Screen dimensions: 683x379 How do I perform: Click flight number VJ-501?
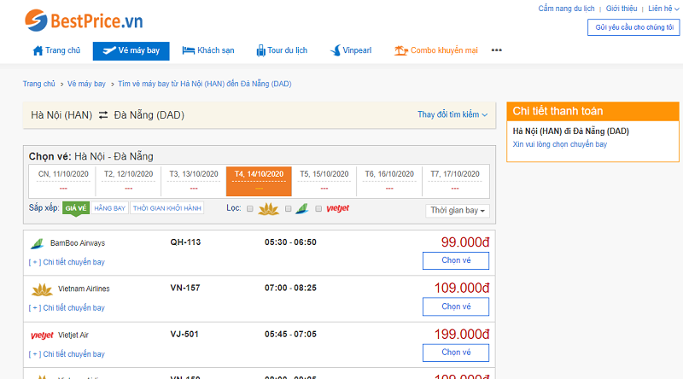click(184, 334)
